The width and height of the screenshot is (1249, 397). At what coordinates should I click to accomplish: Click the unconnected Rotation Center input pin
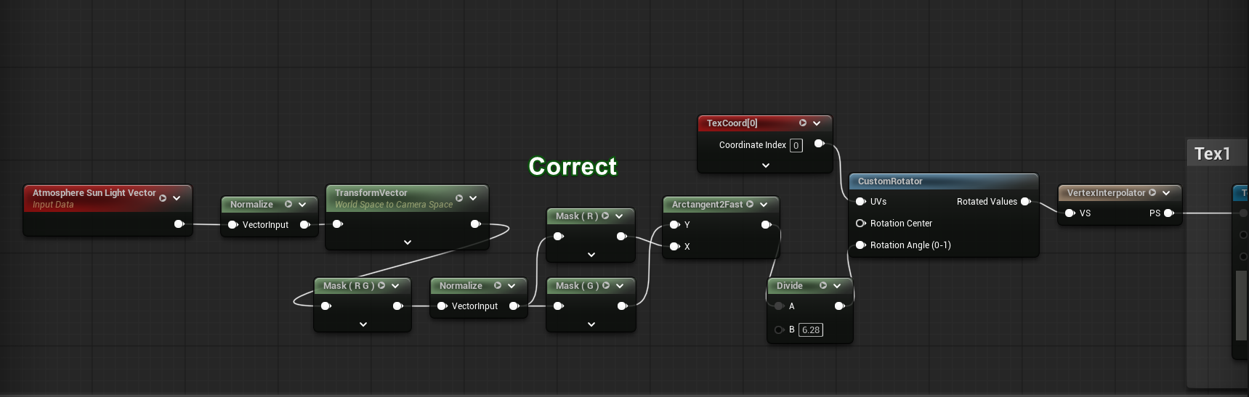coord(860,224)
